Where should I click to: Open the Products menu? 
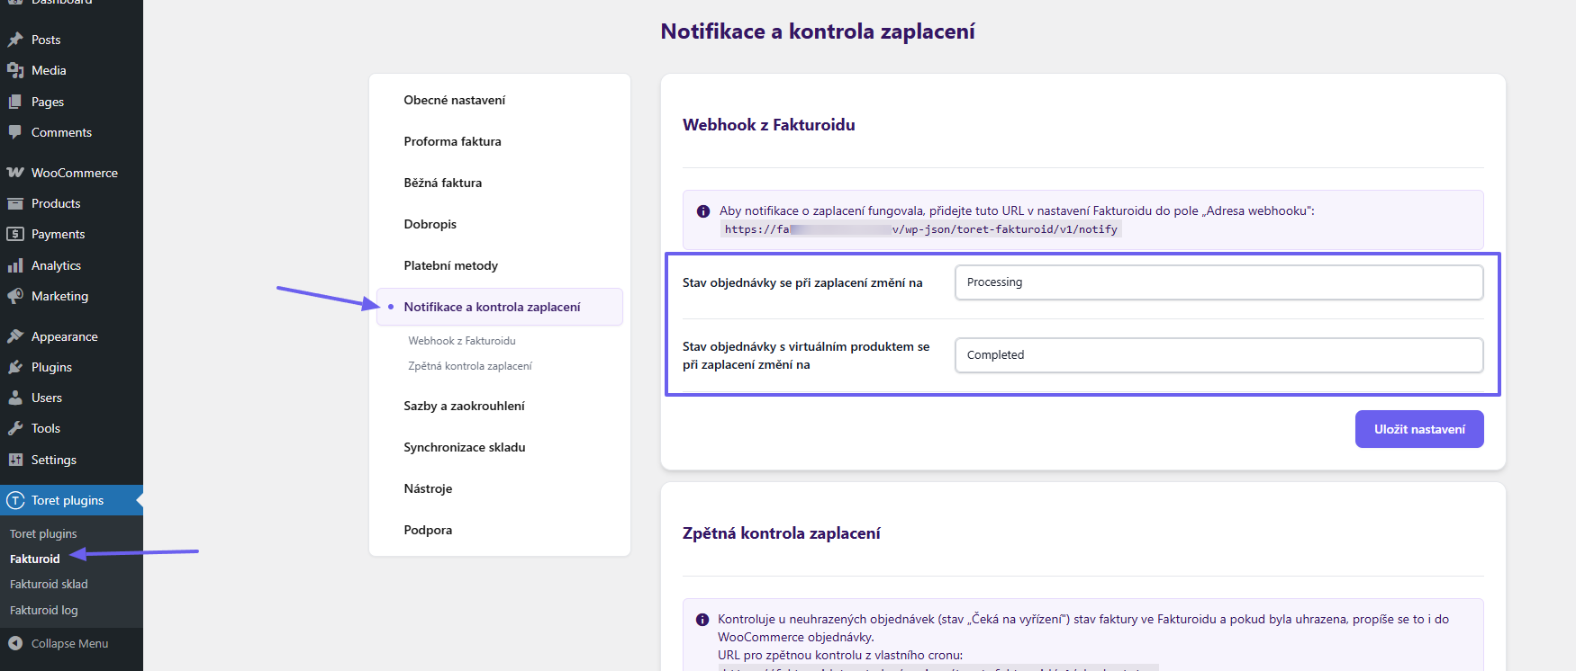(x=71, y=203)
